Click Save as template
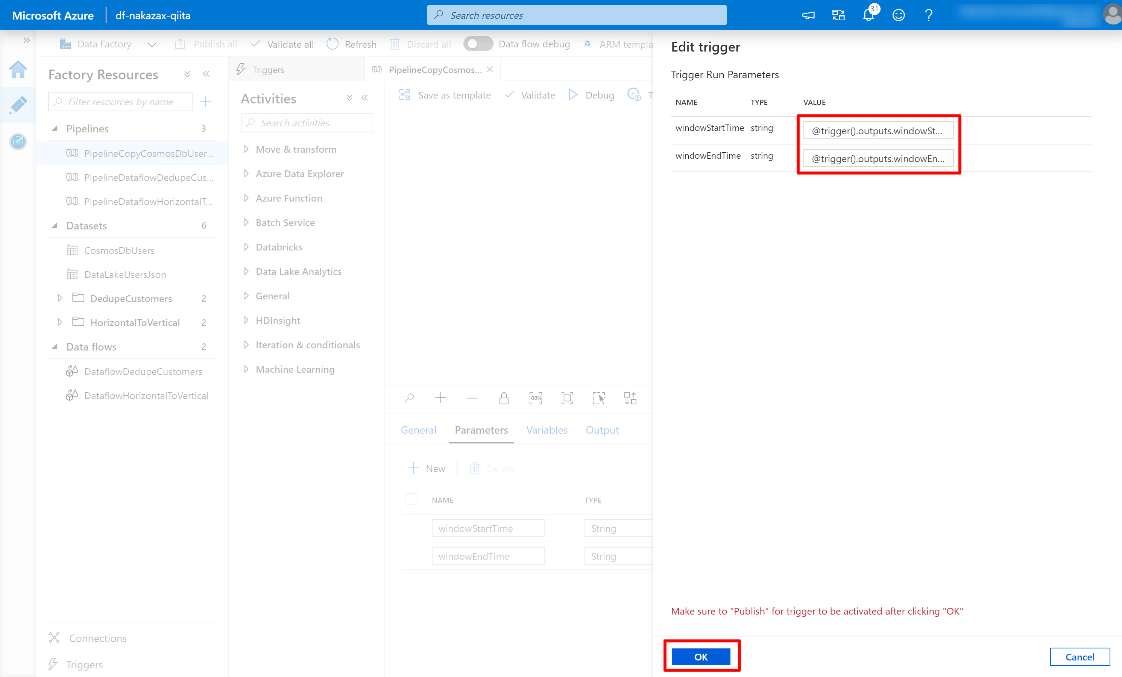 pos(445,95)
